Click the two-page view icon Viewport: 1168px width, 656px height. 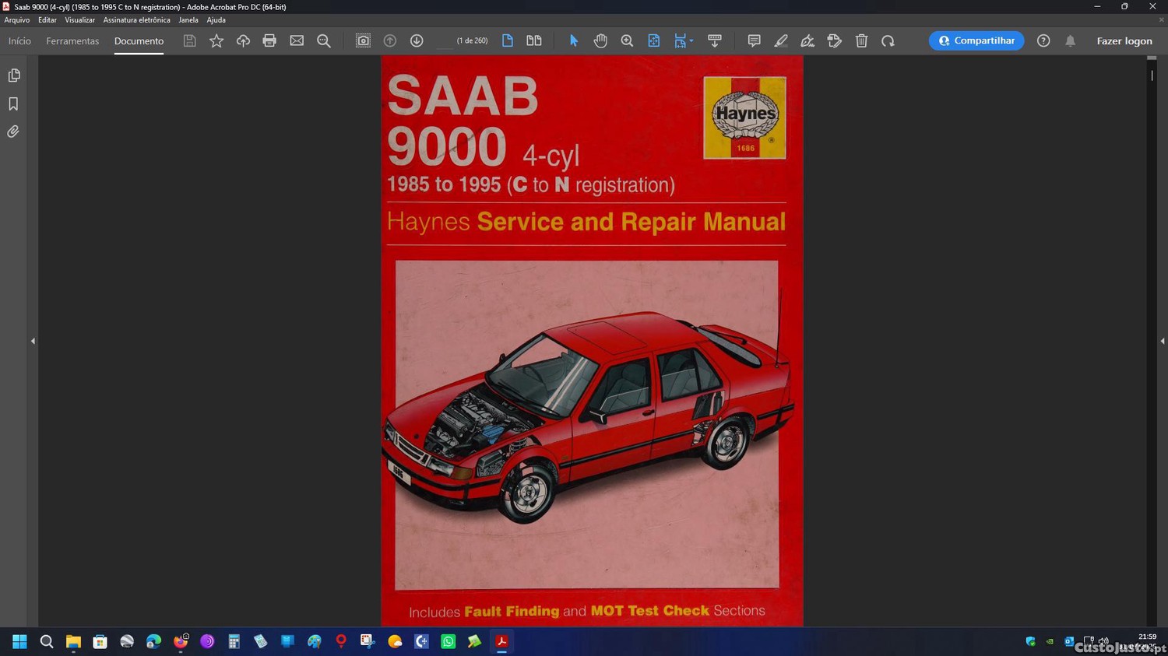click(534, 40)
